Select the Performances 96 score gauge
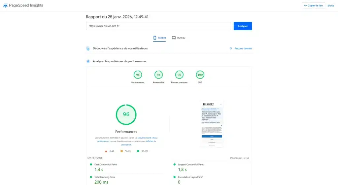The width and height of the screenshot is (338, 185). tap(138, 75)
